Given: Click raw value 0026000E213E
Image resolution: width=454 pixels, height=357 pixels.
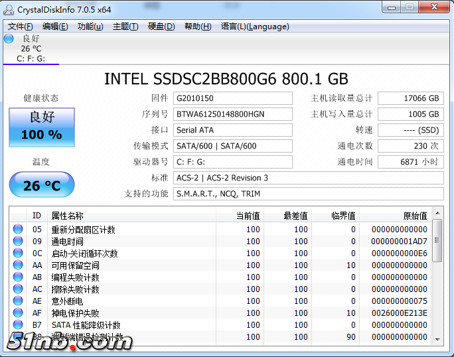Looking at the screenshot, I should pos(399,313).
